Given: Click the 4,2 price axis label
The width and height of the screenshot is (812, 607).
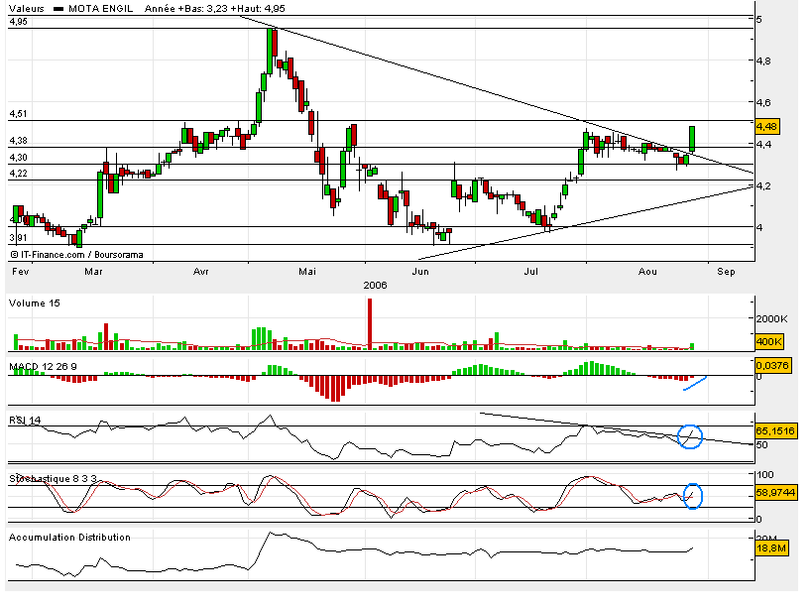Looking at the screenshot, I should (x=763, y=185).
